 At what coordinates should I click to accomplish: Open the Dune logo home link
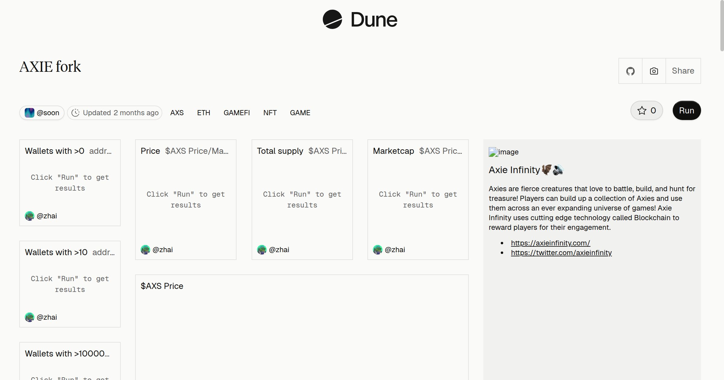pyautogui.click(x=360, y=19)
